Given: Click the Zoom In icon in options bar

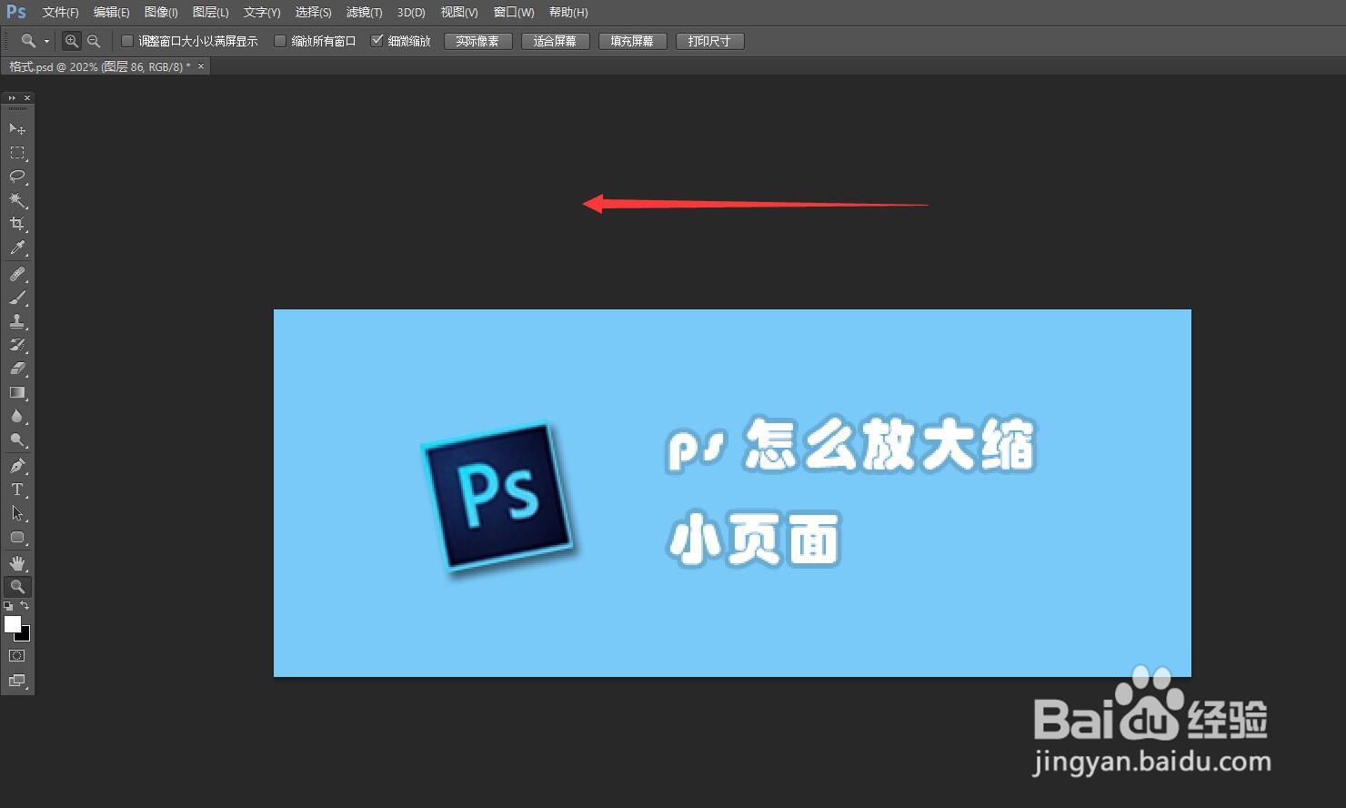Looking at the screenshot, I should click(x=71, y=40).
